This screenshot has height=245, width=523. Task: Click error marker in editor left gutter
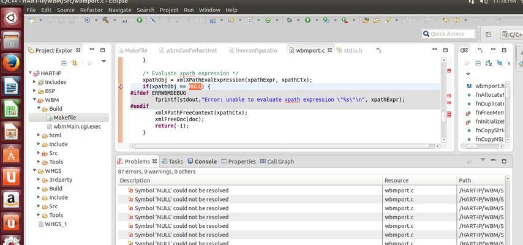click(x=121, y=87)
